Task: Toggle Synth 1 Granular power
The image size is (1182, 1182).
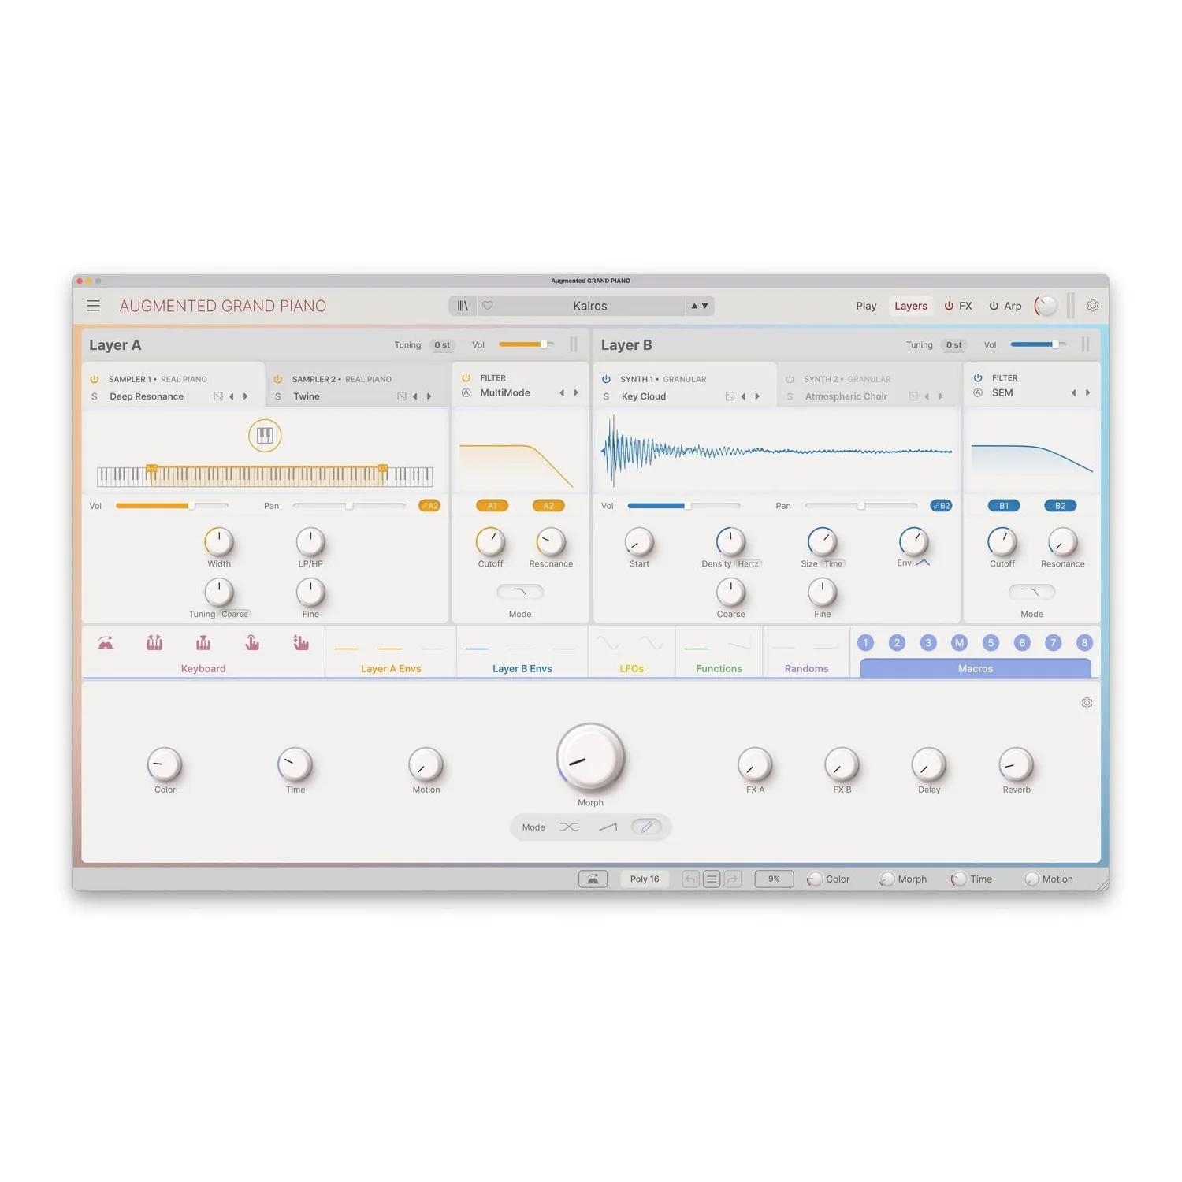Action: pos(606,379)
